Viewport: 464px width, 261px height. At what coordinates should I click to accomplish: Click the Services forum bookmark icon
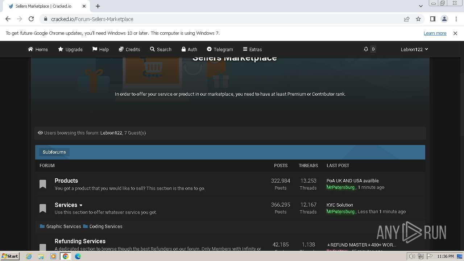43,208
